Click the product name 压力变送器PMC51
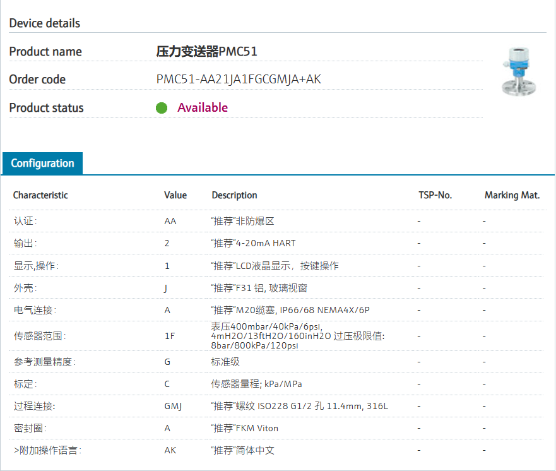Screen dimensions: 556x471 click(207, 52)
